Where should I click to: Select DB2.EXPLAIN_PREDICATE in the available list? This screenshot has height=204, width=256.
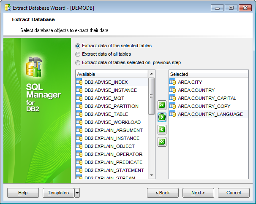(113, 162)
